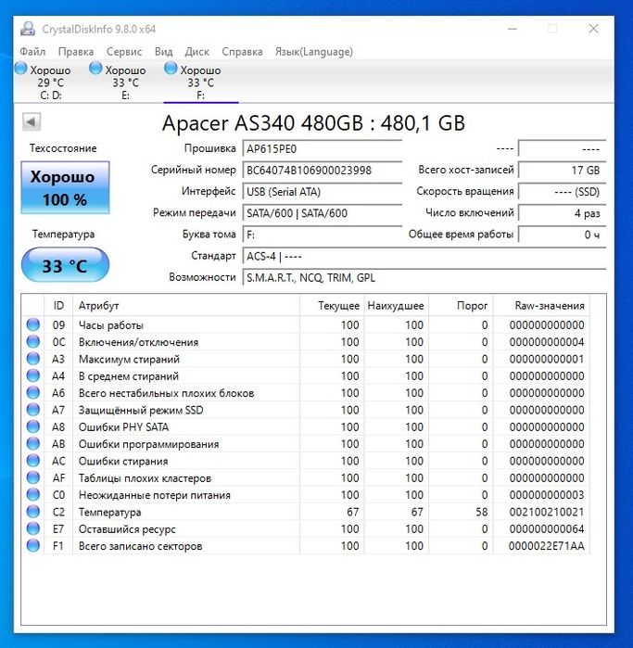The width and height of the screenshot is (633, 648).
Task: Select the Часы работы attribute text
Action: 111,325
